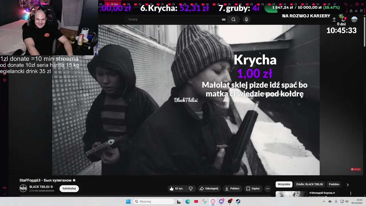The width and height of the screenshot is (366, 206).
Task: Click the video title StaFFорд63 - Был хулиганом
Action: point(47,180)
